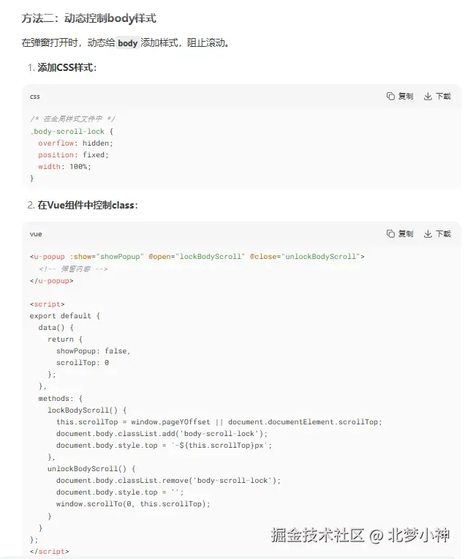This screenshot has height=559, width=465.
Task: Click the inline body code tag
Action: (127, 43)
